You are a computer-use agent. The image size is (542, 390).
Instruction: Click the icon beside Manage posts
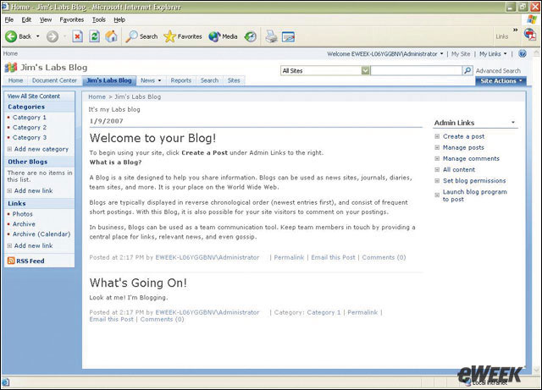click(437, 147)
